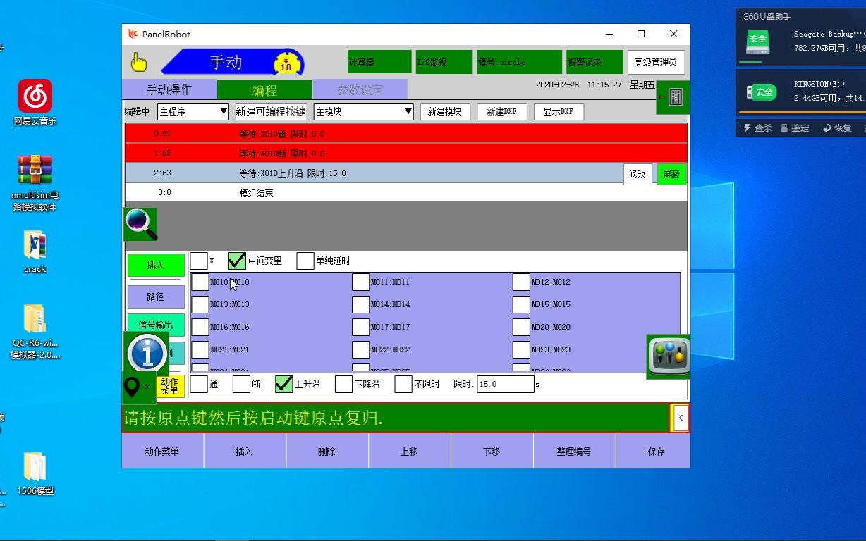Click the 修改 button on row 2:63
The width and height of the screenshot is (866, 541).
(638, 174)
